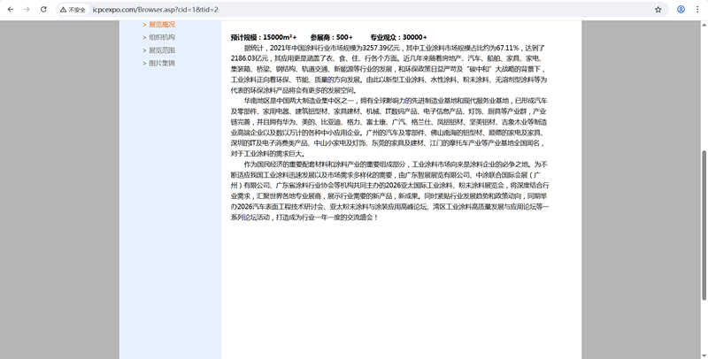The width and height of the screenshot is (708, 359).
Task: Open the Chrome profile avatar menu
Action: (681, 9)
